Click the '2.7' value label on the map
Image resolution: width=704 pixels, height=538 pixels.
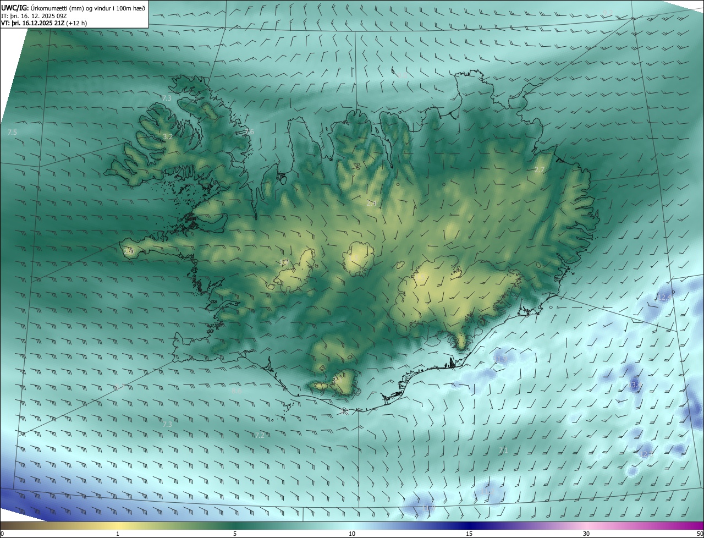point(539,170)
